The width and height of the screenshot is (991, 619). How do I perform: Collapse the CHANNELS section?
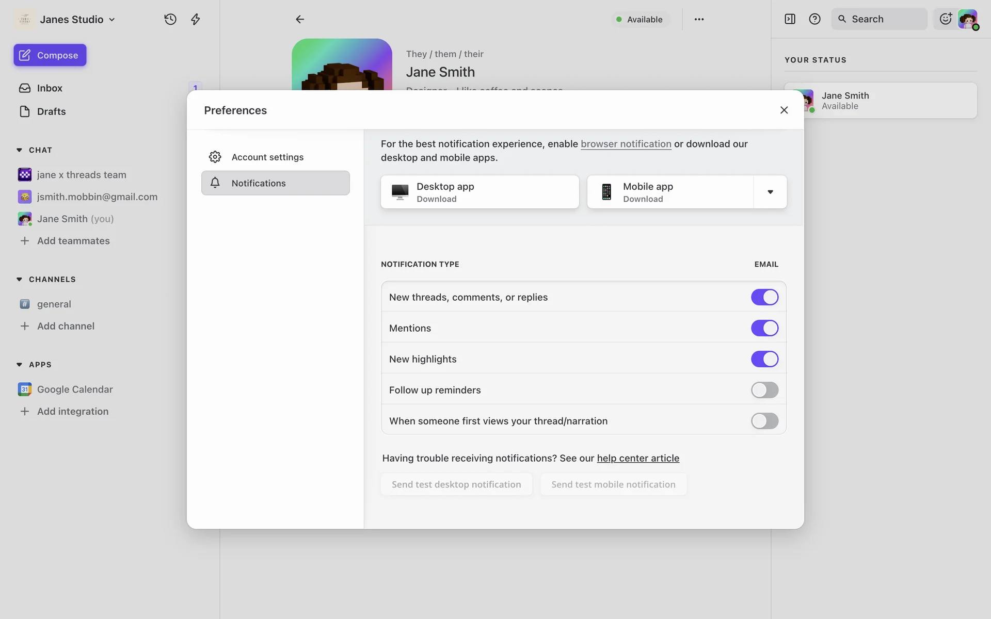tap(19, 279)
